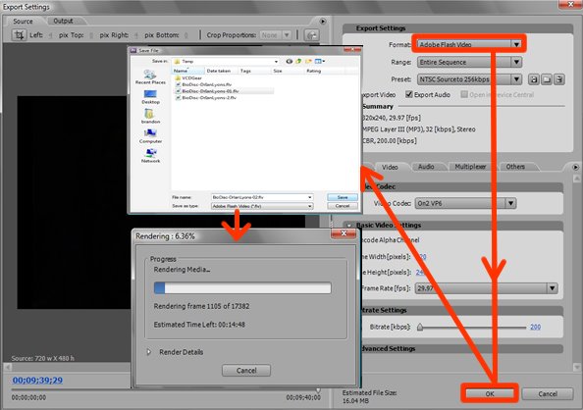Image resolution: width=583 pixels, height=410 pixels.
Task: Click the Import Preset folder icon
Action: pos(546,79)
